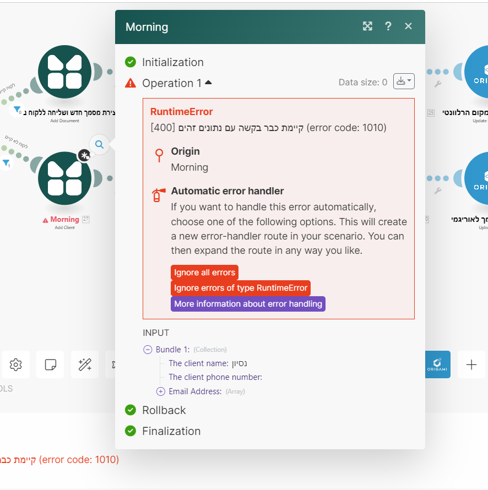Click the operations count 25 badge
This screenshot has height=490, width=488.
click(x=431, y=112)
